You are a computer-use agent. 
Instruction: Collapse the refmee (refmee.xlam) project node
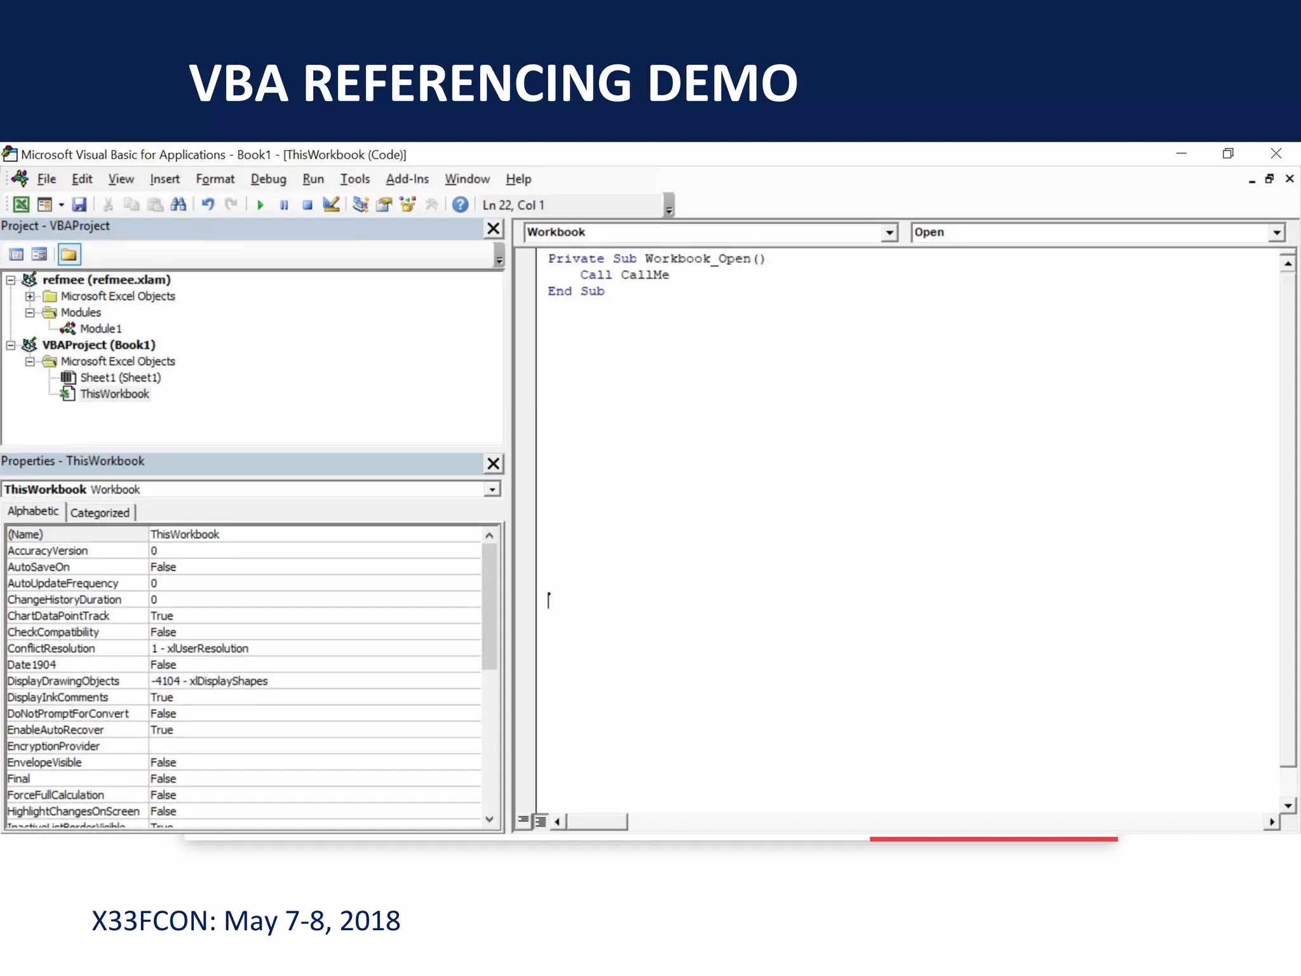click(x=11, y=280)
